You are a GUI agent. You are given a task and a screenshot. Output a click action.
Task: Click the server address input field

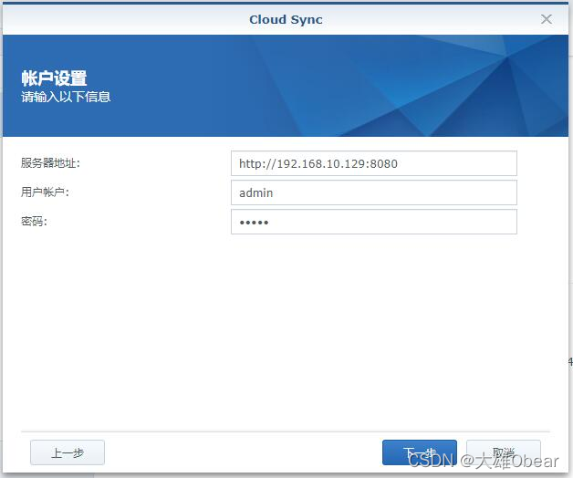374,163
